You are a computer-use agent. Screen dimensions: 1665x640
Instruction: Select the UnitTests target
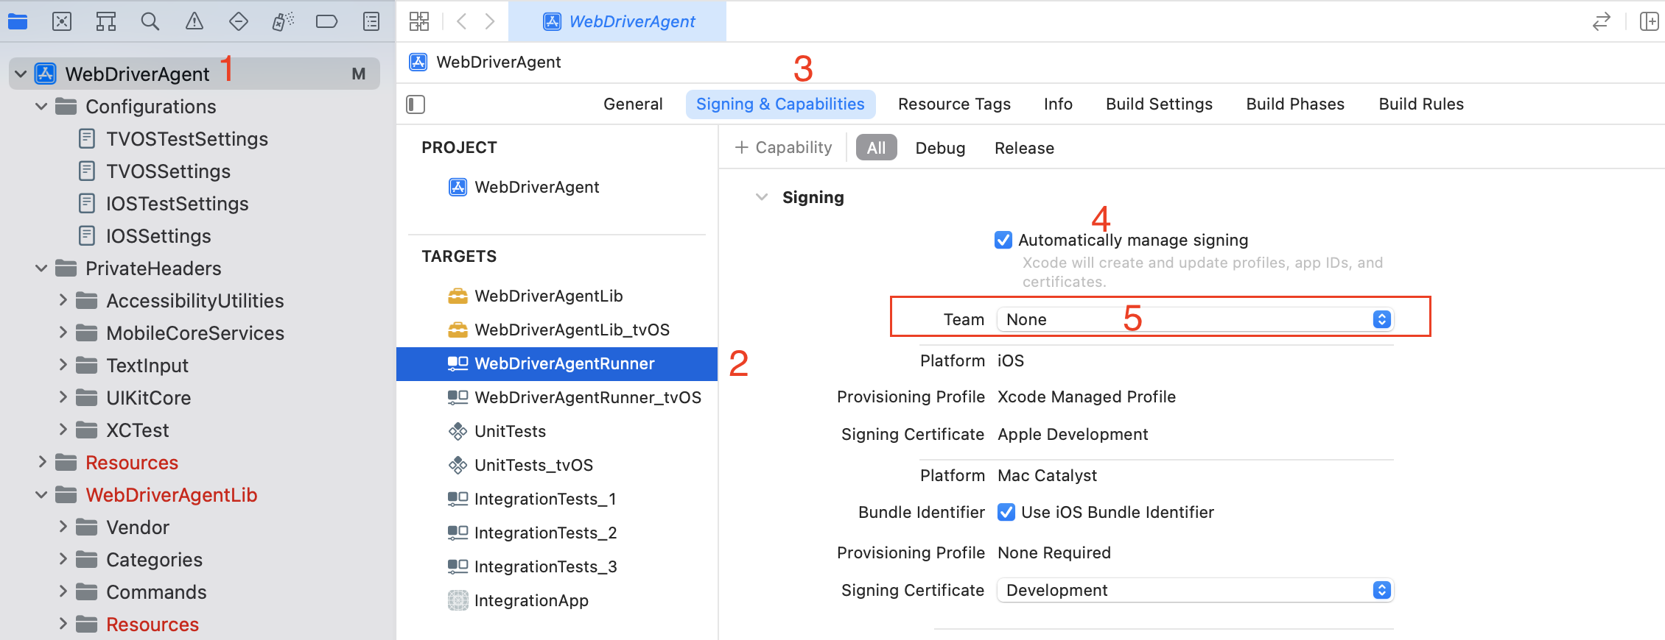point(497,431)
